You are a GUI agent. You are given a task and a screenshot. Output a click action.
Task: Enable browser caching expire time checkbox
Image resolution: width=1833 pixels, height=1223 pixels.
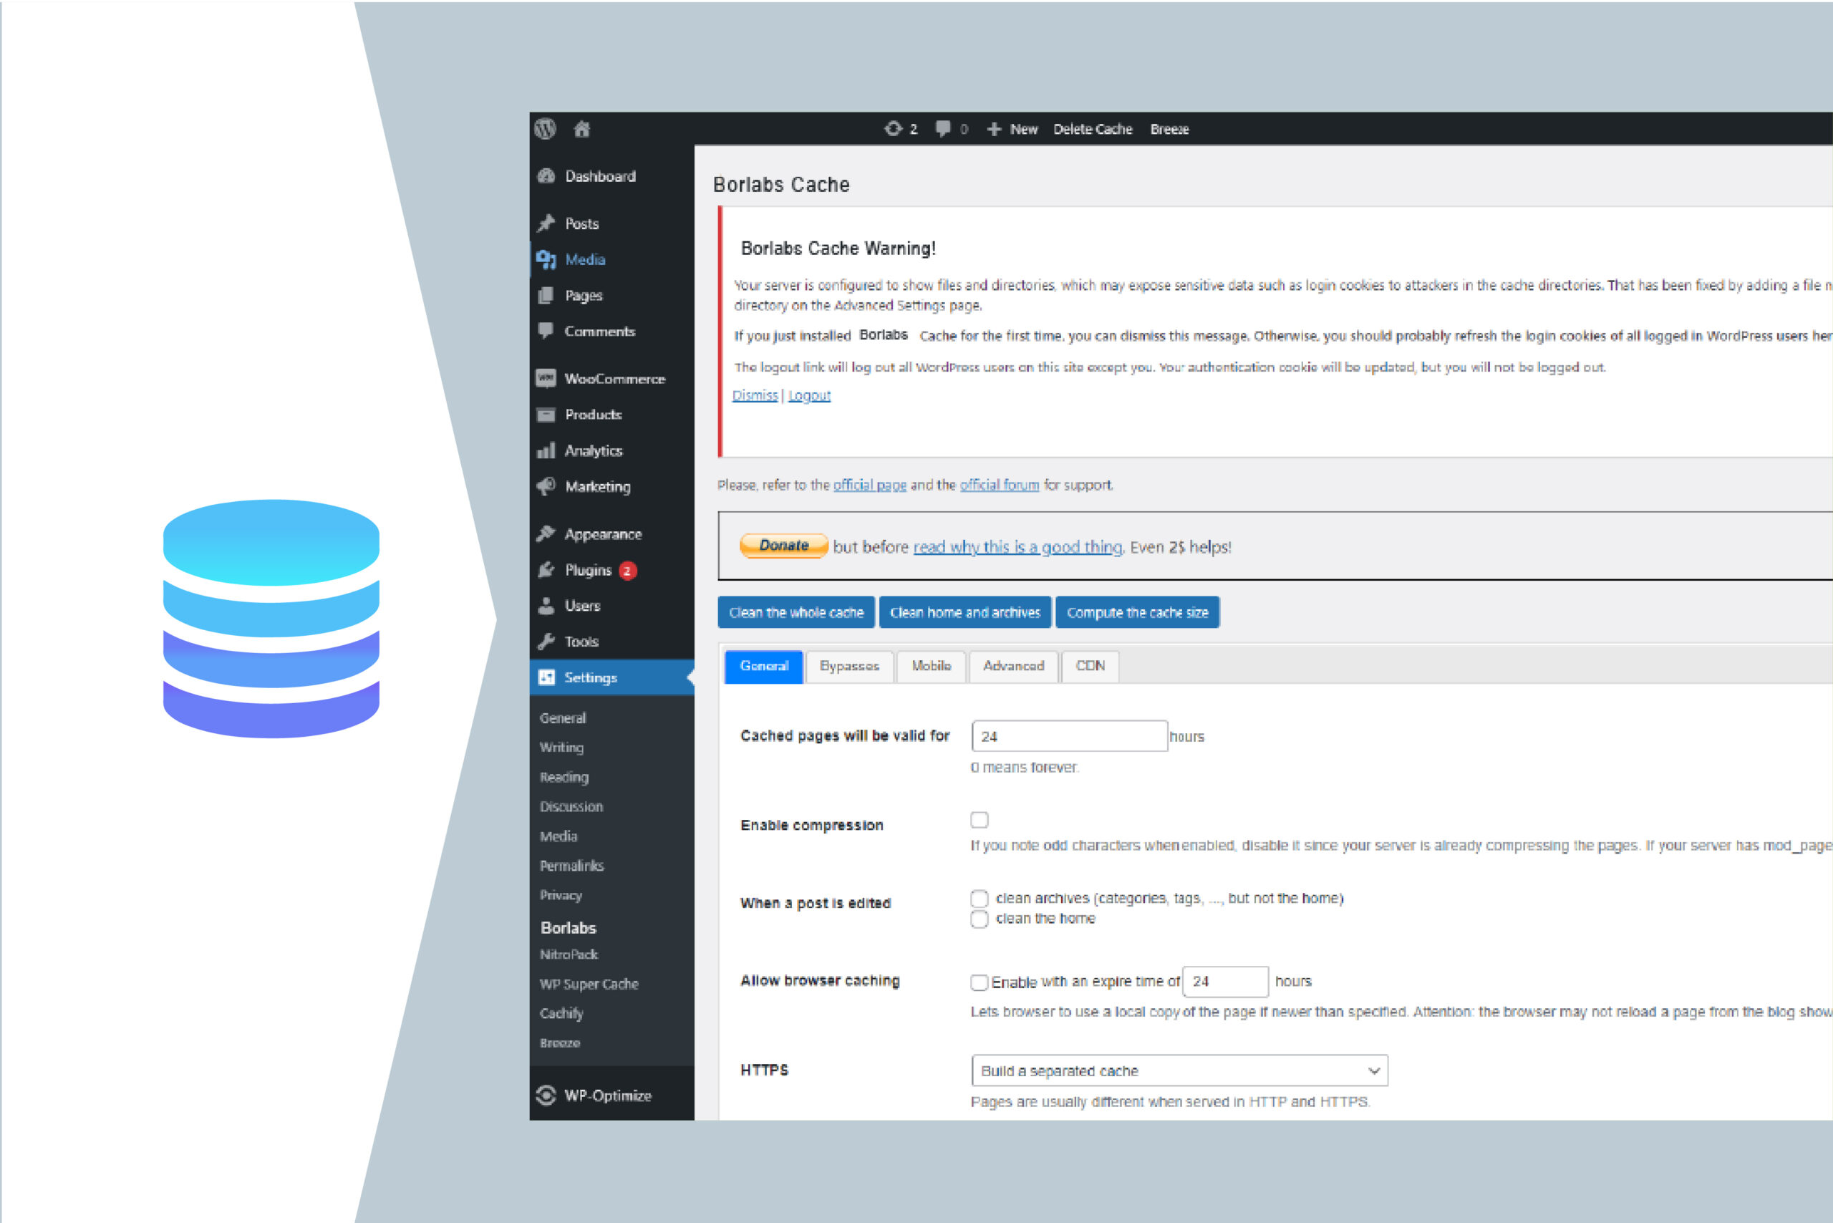click(x=980, y=982)
